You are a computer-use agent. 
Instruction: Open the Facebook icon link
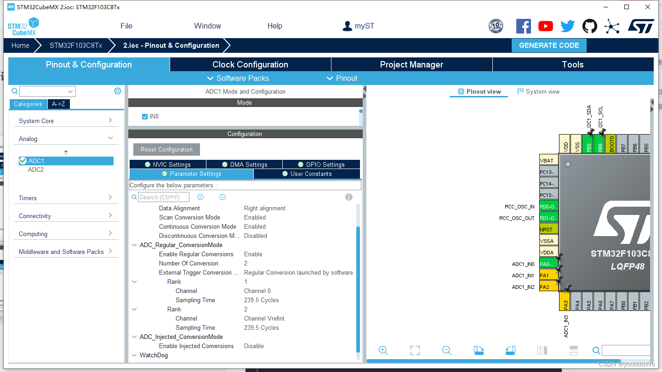(523, 26)
